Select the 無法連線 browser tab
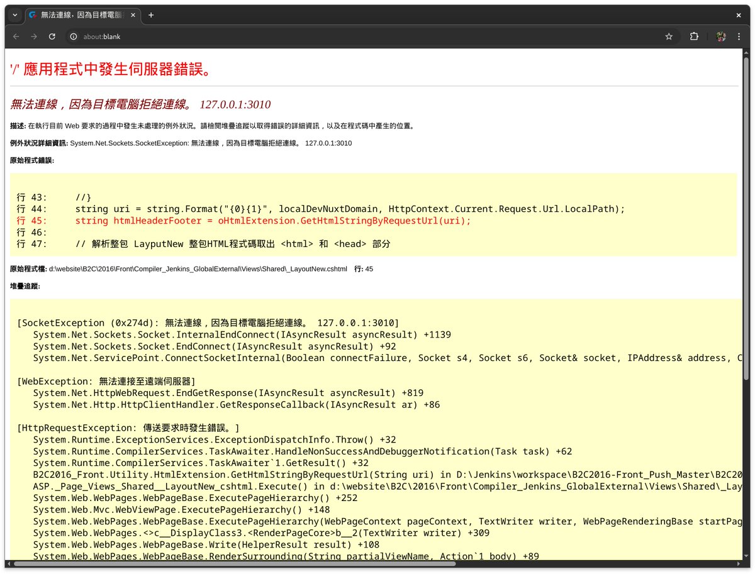This screenshot has width=755, height=574. 82,15
